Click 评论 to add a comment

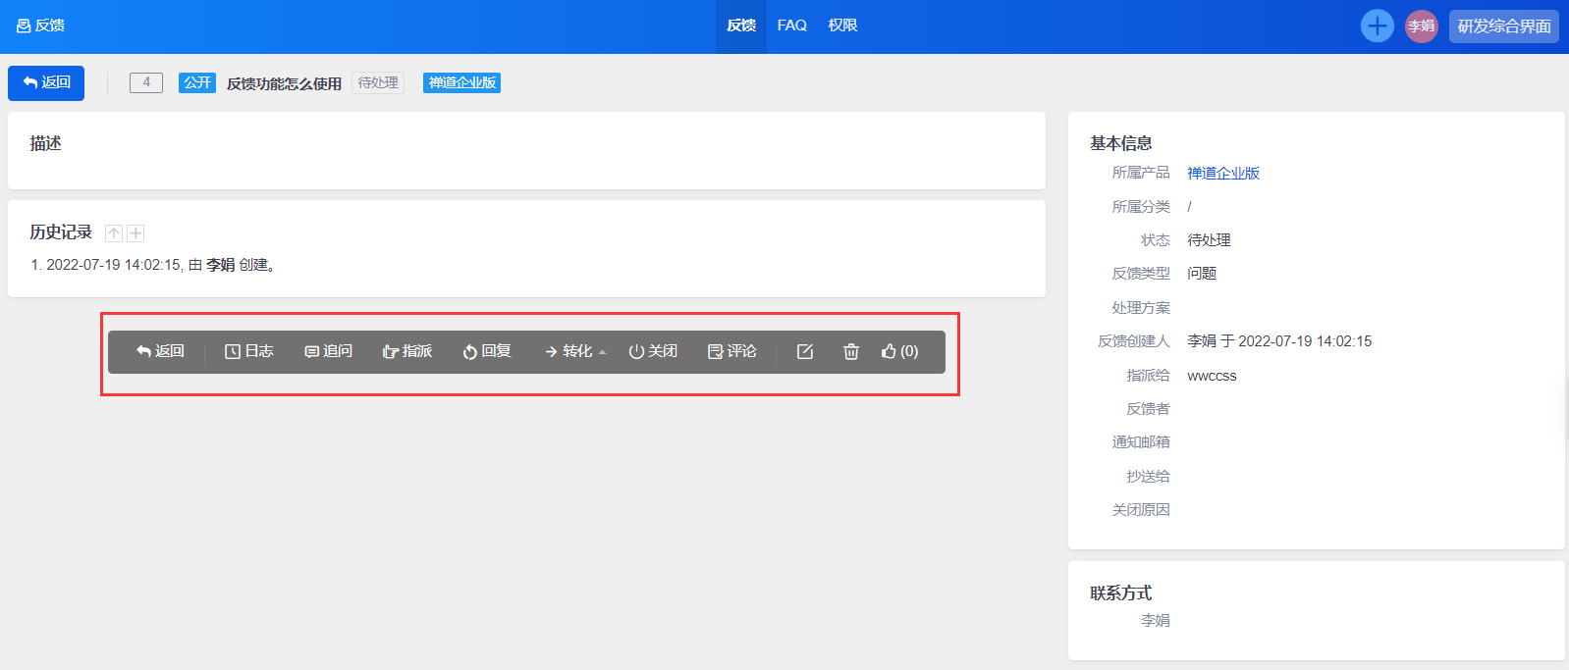coord(732,351)
